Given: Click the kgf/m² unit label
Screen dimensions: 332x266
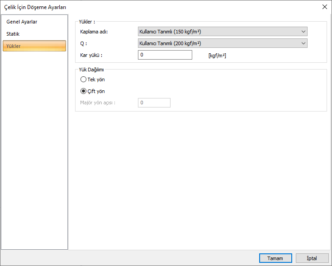Looking at the screenshot, I should 217,56.
